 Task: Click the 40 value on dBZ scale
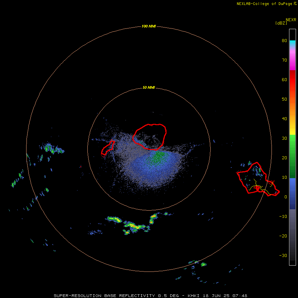284,119
